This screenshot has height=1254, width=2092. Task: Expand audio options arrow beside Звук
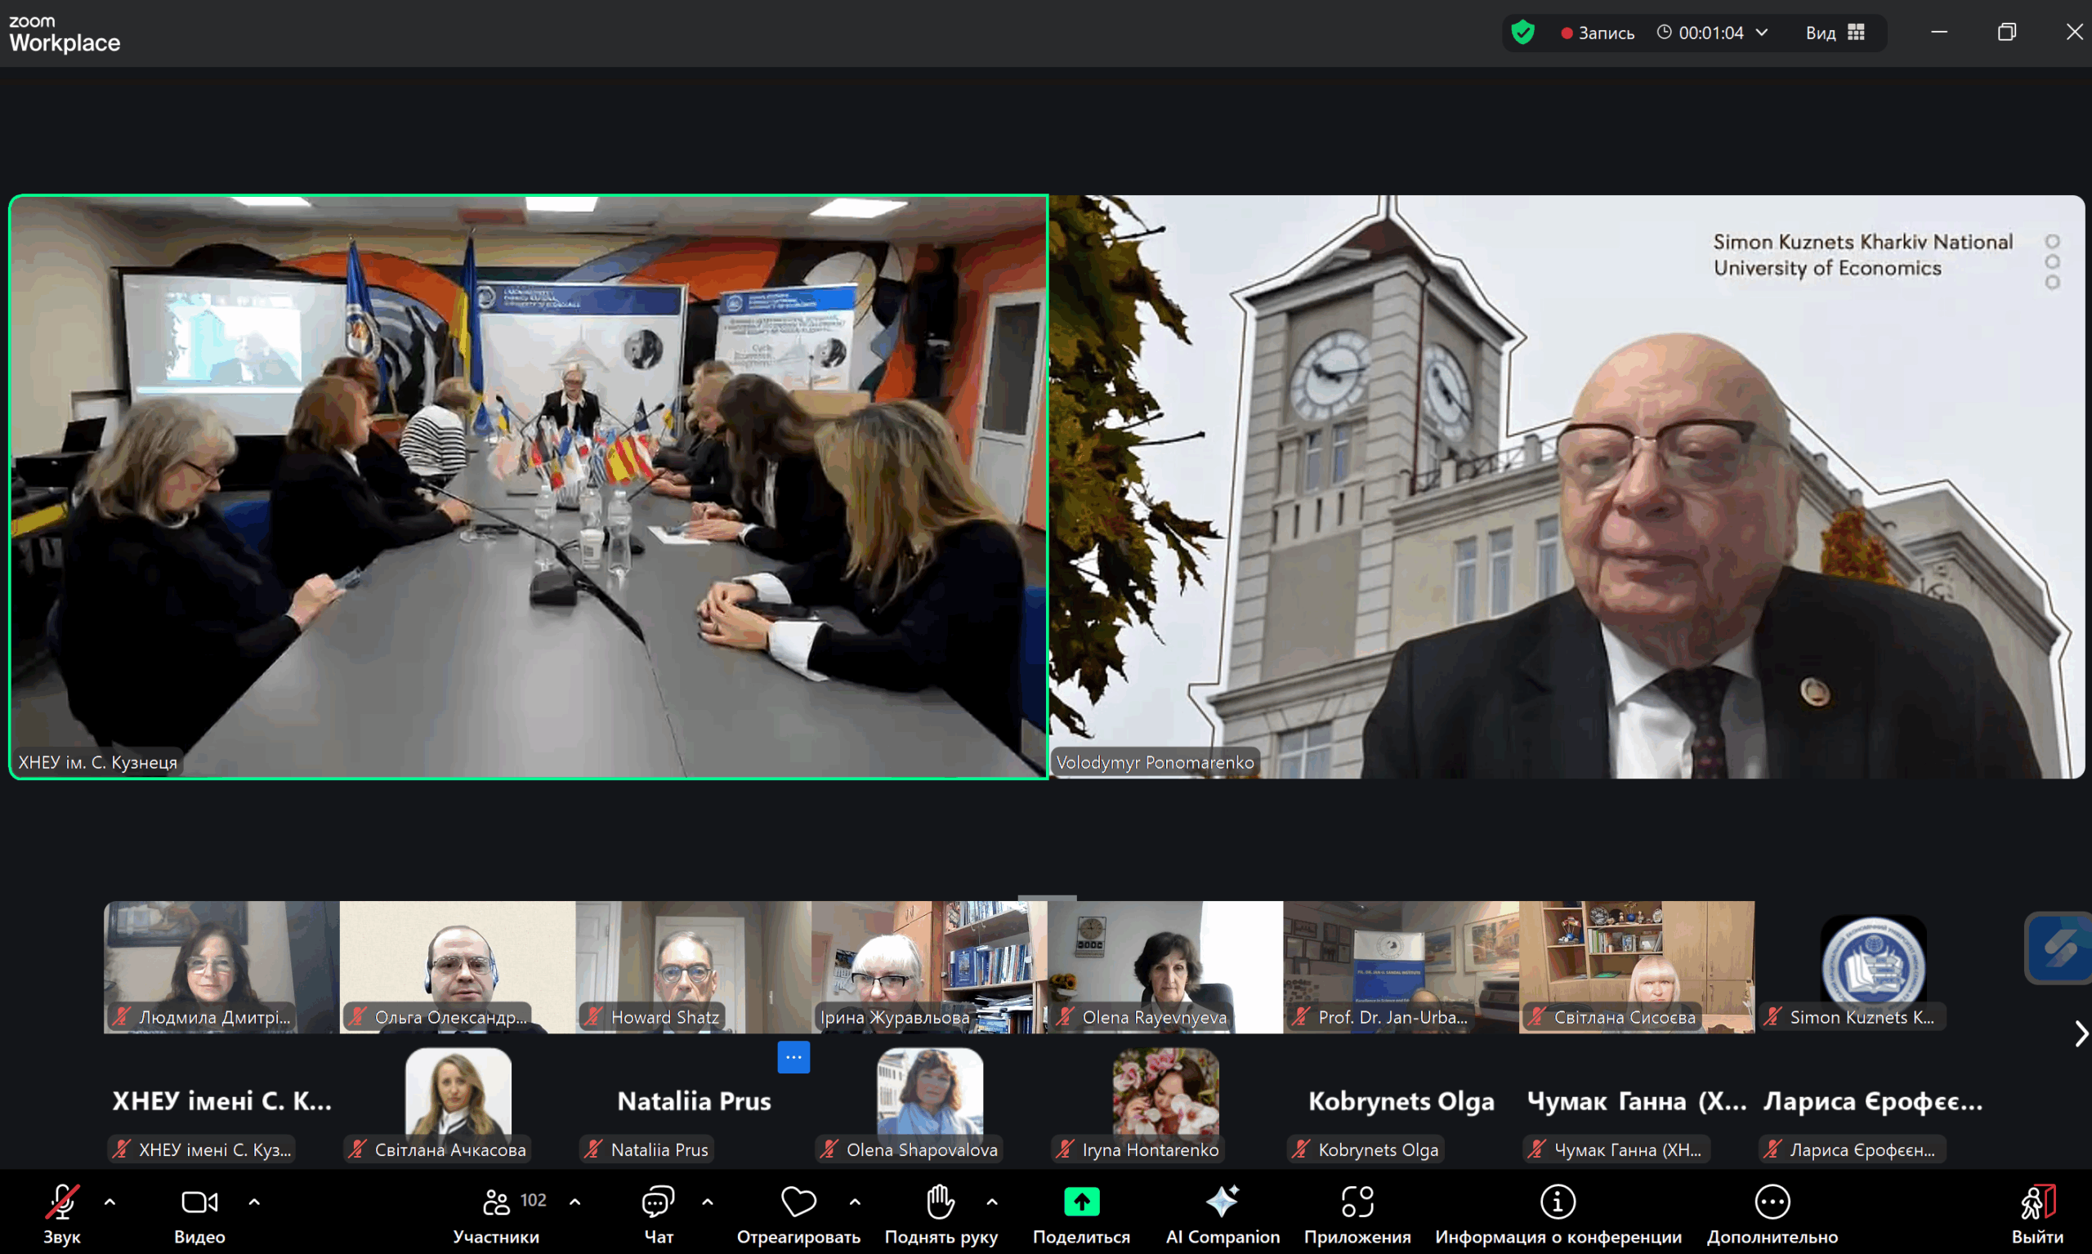[x=110, y=1201]
